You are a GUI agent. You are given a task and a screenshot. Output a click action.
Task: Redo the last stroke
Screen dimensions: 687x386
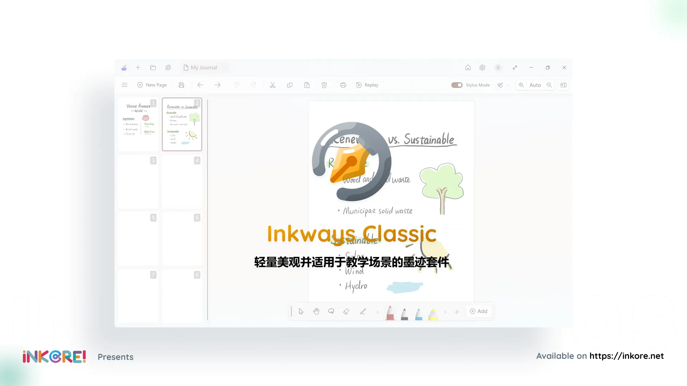[x=254, y=85]
